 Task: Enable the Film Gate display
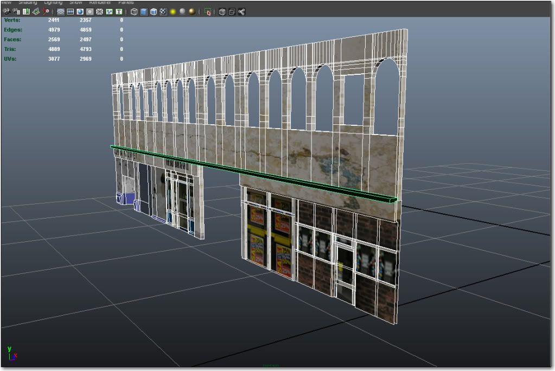70,11
